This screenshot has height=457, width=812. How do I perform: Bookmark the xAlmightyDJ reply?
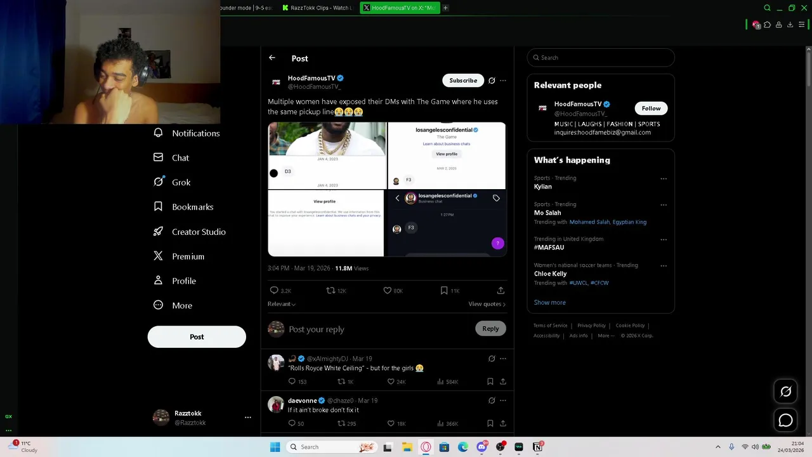pyautogui.click(x=490, y=381)
